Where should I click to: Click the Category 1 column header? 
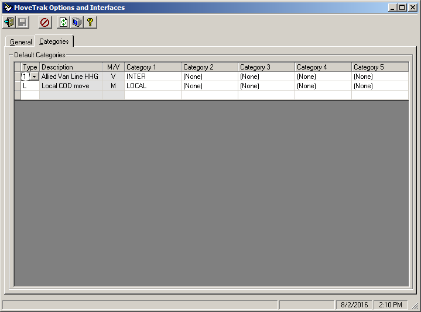click(153, 67)
